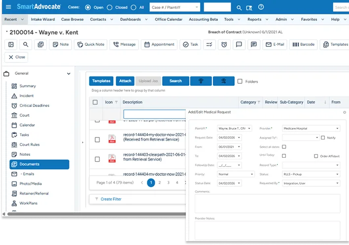Open the Provider dropdown showing Medicare Hospital
Screen dimensions: 349x245
[x=311, y=128]
